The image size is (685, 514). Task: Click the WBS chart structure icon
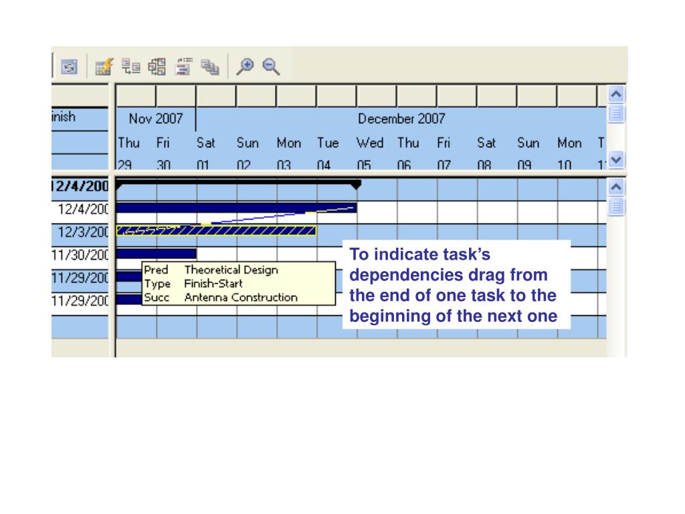point(157,67)
